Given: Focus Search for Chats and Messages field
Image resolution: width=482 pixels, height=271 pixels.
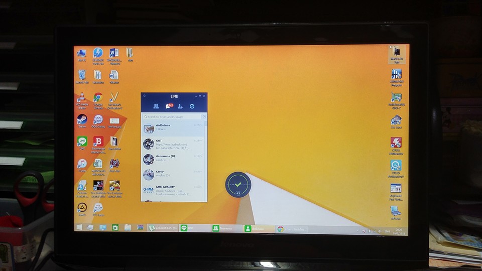Looking at the screenshot, I should click(172, 117).
